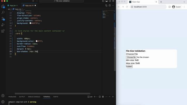The width and height of the screenshot is (187, 105).
Task: Open the OUTPUT panel tab
Action: 22,97
